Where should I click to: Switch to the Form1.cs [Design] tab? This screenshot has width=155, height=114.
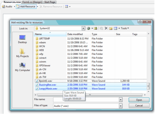coord(32,2)
